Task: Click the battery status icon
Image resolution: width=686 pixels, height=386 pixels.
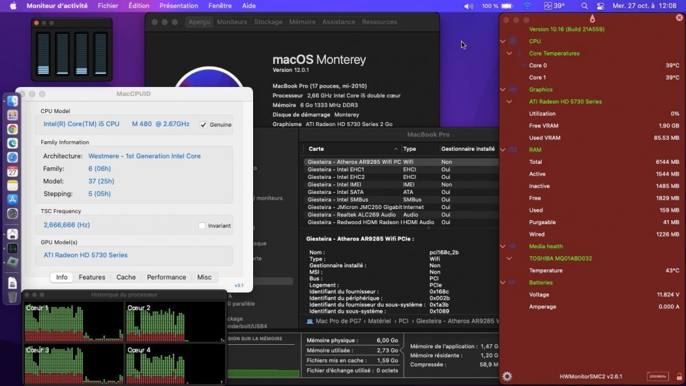Action: click(x=507, y=6)
